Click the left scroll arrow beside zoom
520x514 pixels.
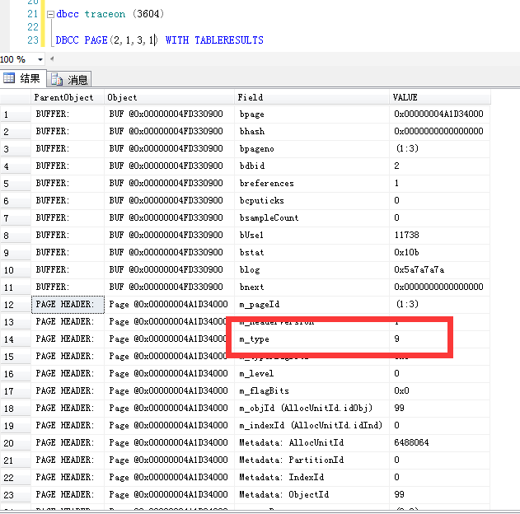click(x=52, y=59)
